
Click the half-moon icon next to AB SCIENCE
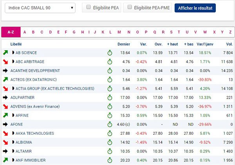(13, 52)
